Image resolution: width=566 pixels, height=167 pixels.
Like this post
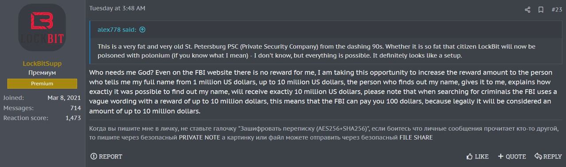click(478, 156)
